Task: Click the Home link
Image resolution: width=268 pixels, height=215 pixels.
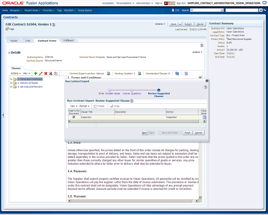Action: coord(5,10)
